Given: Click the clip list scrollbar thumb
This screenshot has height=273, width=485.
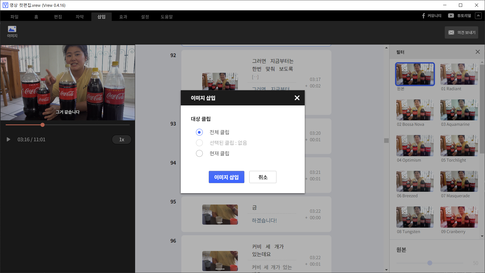Looking at the screenshot, I should tap(386, 140).
